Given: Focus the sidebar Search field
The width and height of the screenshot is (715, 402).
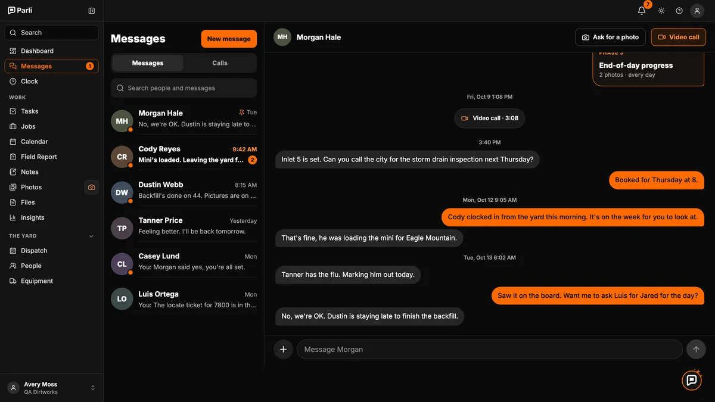Looking at the screenshot, I should point(52,33).
